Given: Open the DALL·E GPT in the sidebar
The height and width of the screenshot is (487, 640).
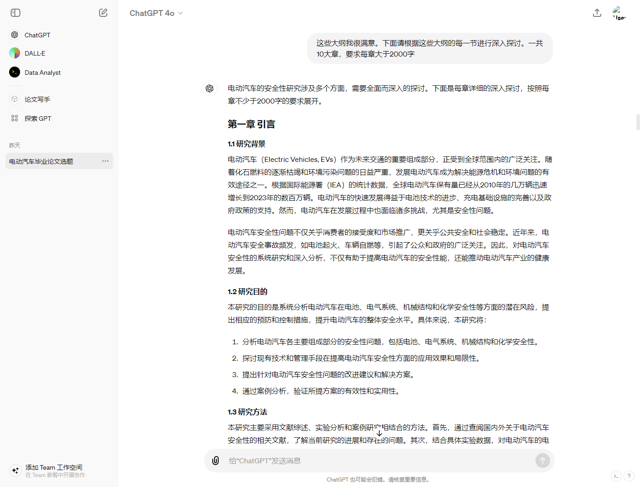Looking at the screenshot, I should [x=35, y=53].
